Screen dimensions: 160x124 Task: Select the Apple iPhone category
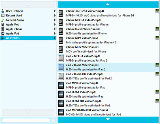tap(28, 29)
